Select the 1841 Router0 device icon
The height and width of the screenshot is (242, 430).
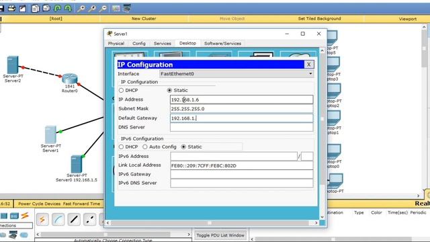coord(70,79)
